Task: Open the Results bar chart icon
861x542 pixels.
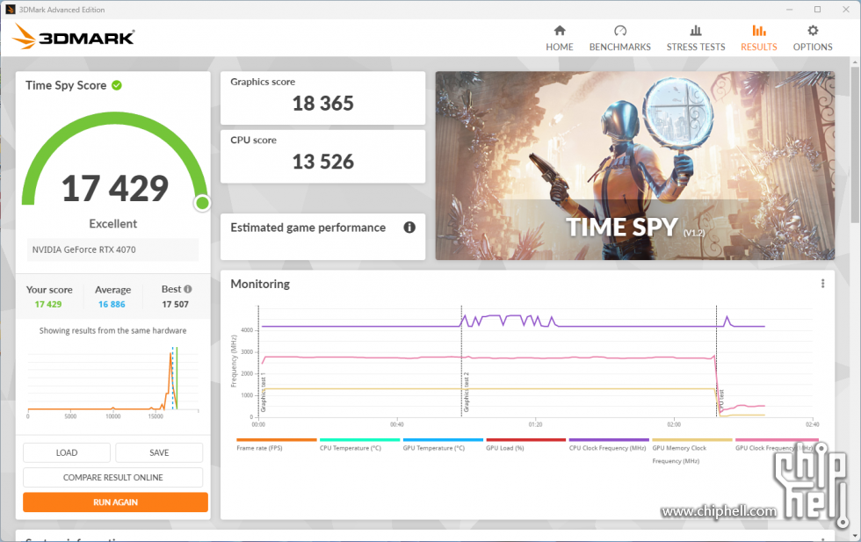Action: click(759, 30)
